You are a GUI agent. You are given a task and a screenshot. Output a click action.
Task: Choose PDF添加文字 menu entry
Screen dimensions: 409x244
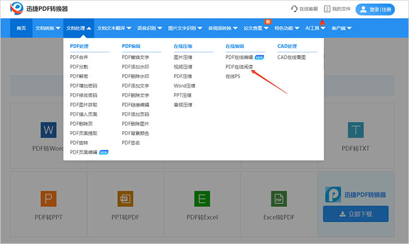[x=135, y=86]
